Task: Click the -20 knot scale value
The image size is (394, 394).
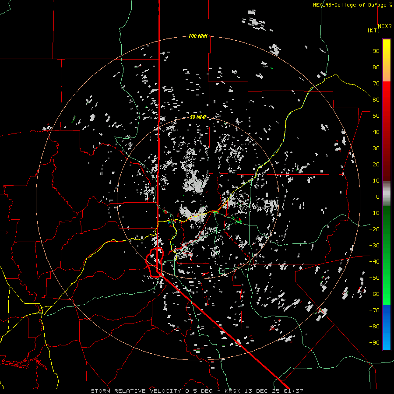Action: [374, 229]
